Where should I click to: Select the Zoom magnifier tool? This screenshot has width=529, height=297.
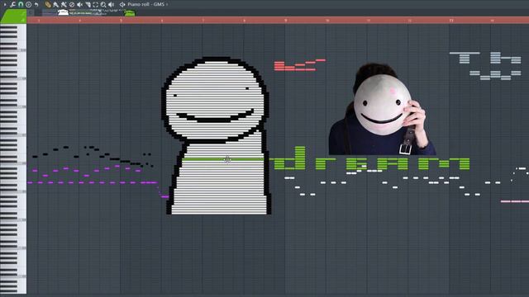coord(103,5)
